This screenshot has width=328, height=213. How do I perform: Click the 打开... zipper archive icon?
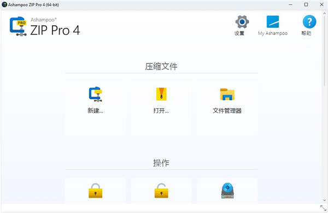click(x=161, y=94)
